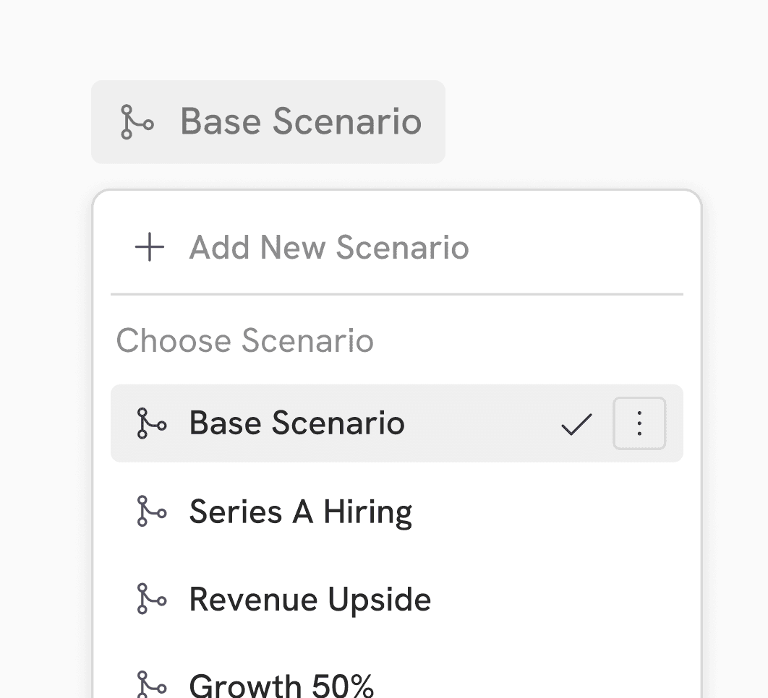Open the Base Scenario selector dropdown
This screenshot has width=768, height=698.
click(268, 122)
